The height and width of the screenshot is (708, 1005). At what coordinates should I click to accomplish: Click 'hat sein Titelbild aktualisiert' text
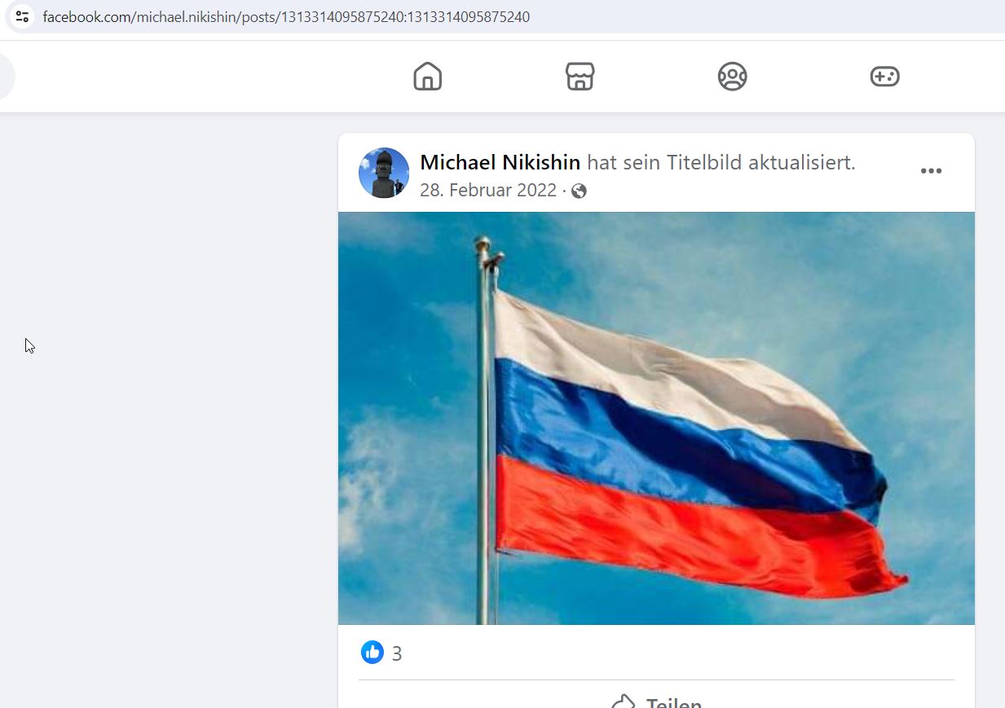tap(721, 162)
